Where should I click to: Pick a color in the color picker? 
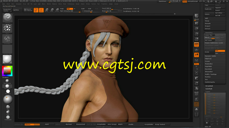[x=7, y=71]
